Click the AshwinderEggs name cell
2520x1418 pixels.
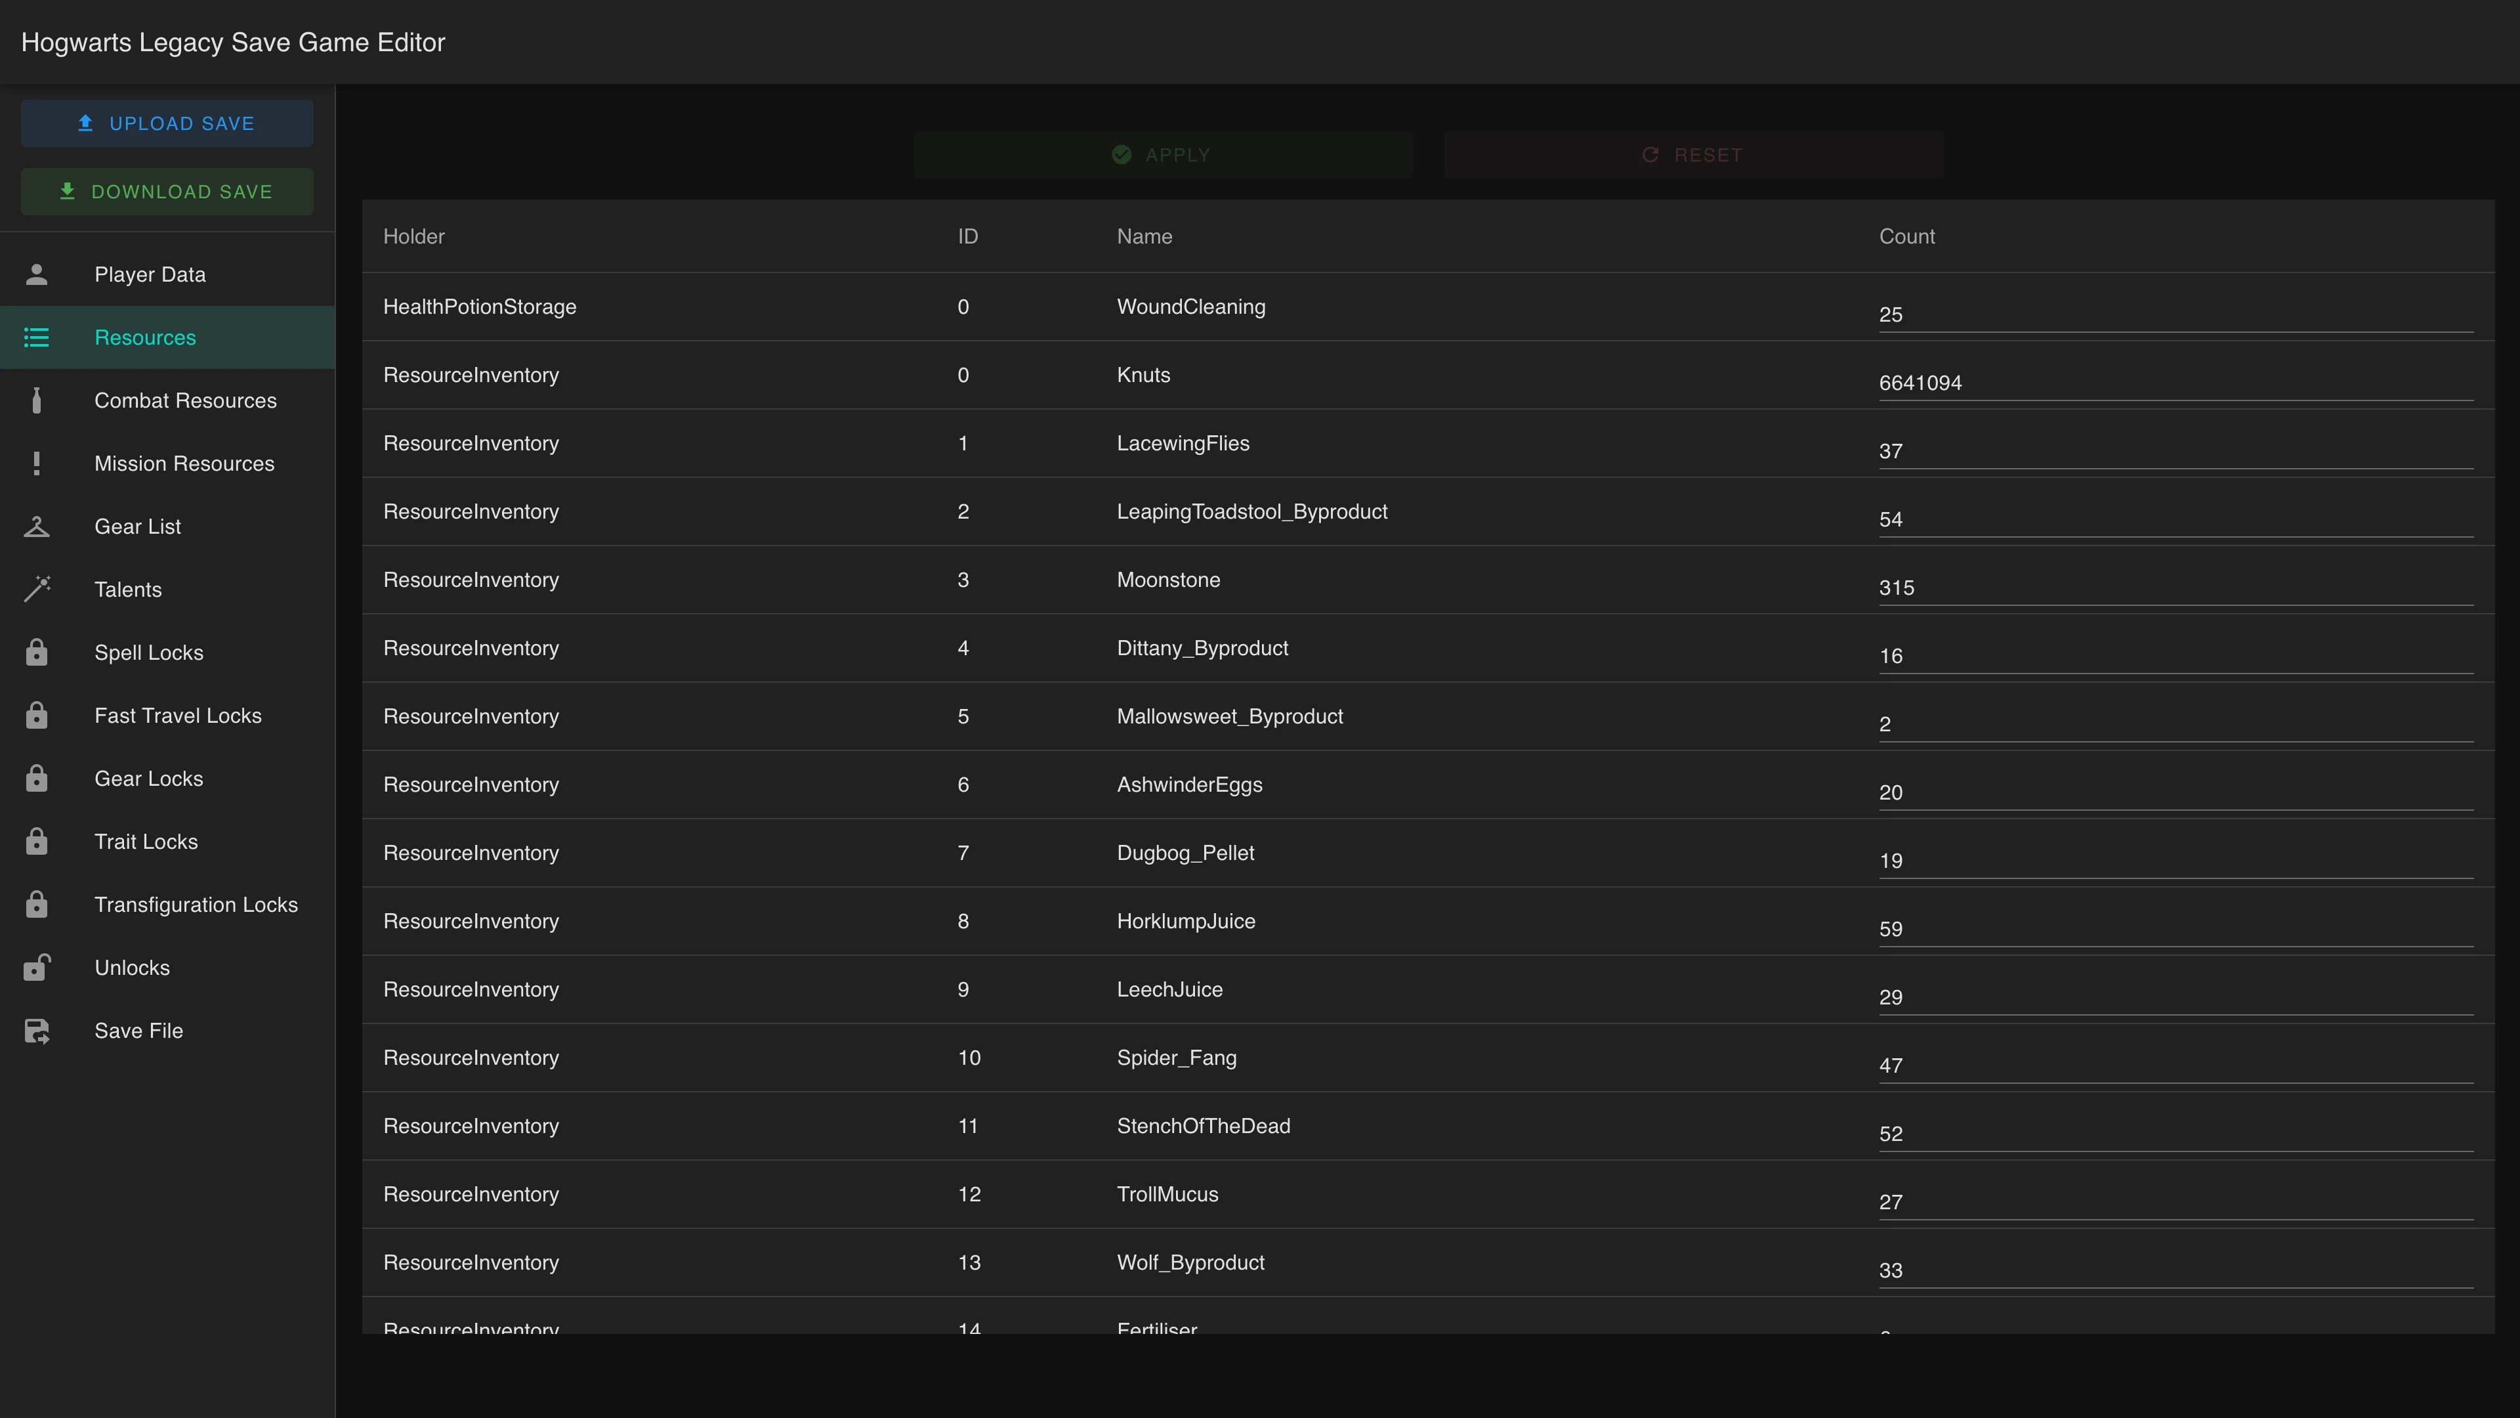point(1190,785)
